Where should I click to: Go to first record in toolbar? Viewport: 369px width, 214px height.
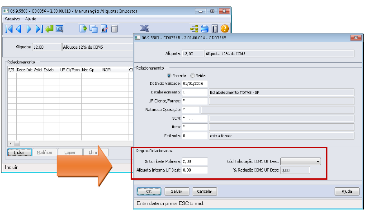9,29
